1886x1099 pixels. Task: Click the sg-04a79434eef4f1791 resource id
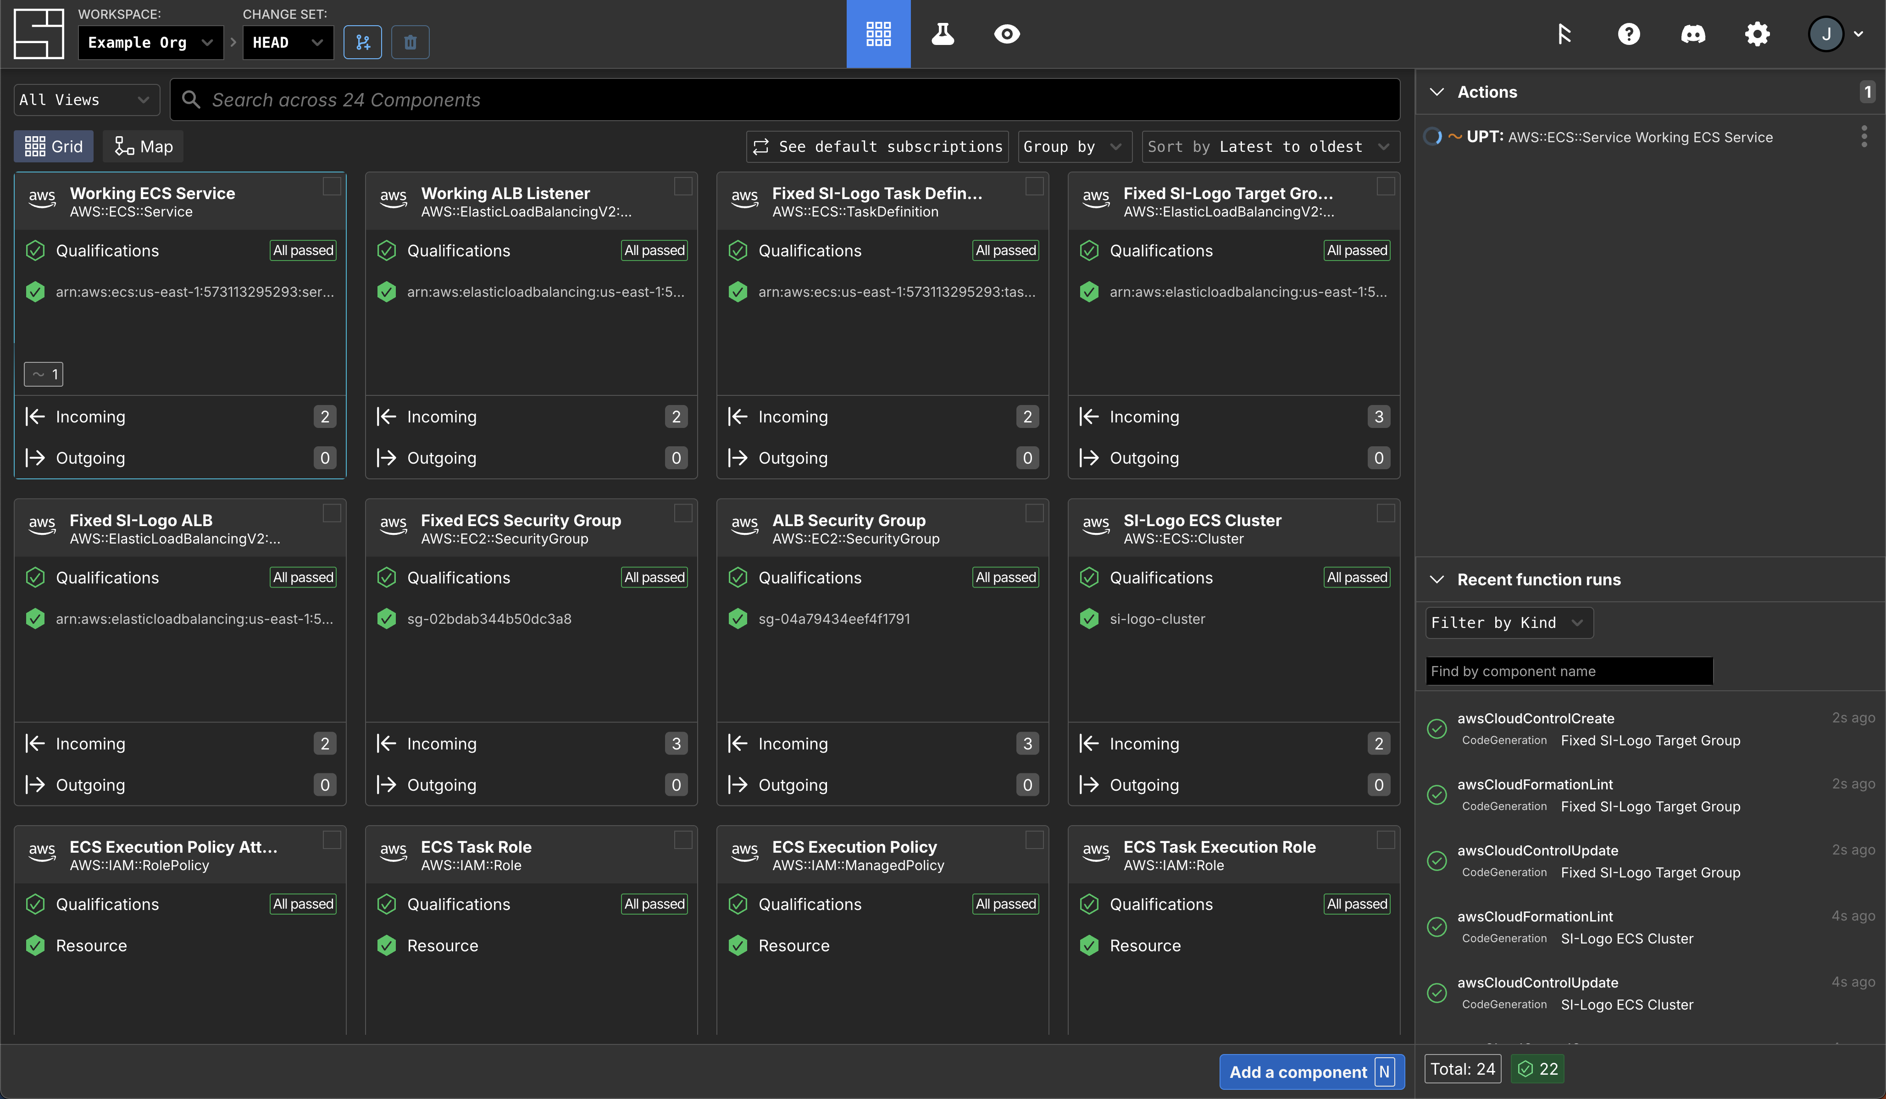pyautogui.click(x=834, y=618)
